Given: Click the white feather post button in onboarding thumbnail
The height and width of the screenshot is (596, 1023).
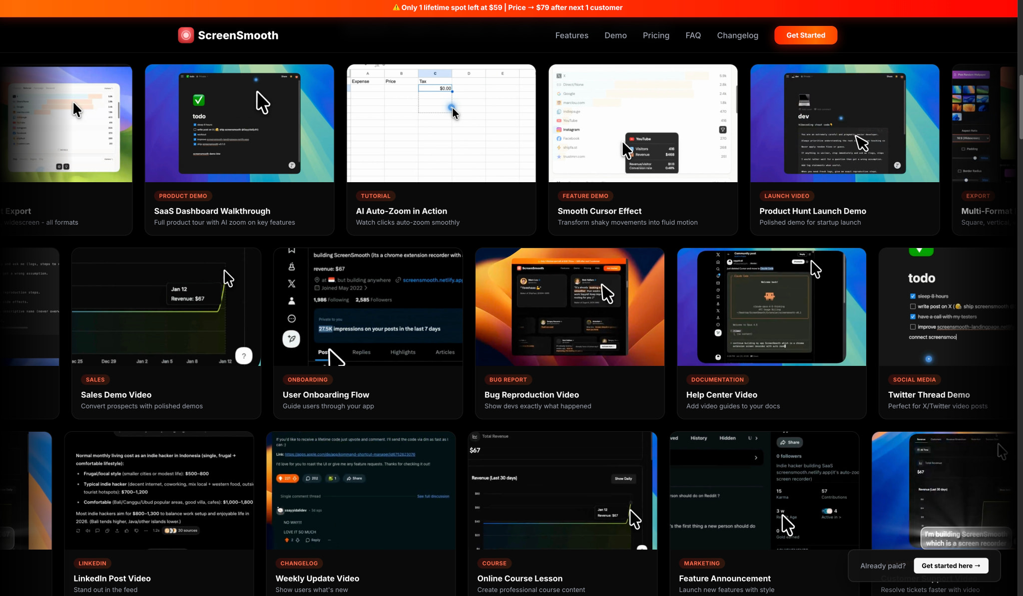Looking at the screenshot, I should 292,339.
